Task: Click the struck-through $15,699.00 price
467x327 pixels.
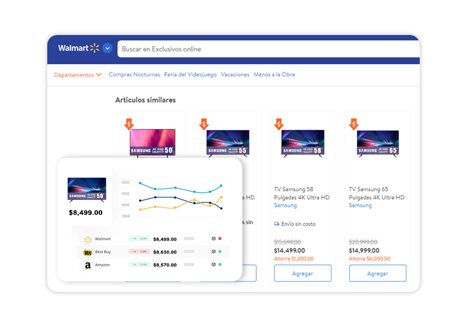Action: point(287,242)
